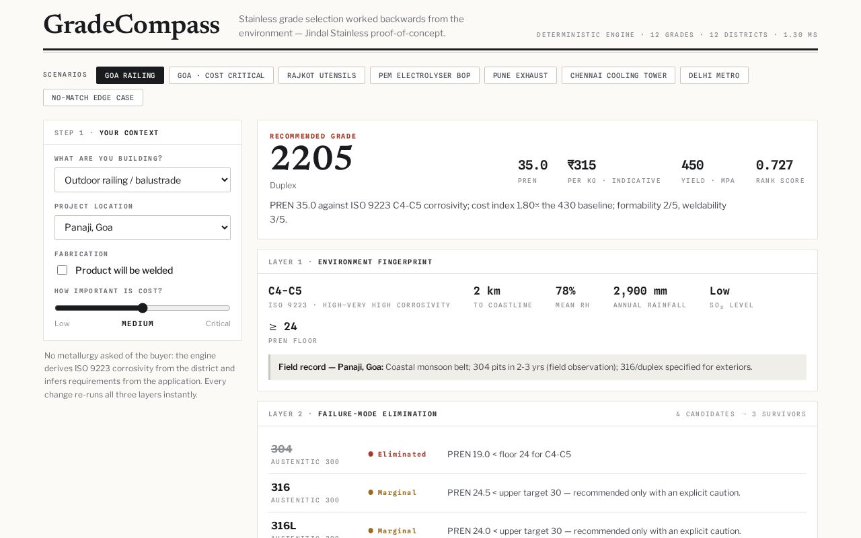Open the PEM Electrolyser BOP scenario

pyautogui.click(x=424, y=75)
